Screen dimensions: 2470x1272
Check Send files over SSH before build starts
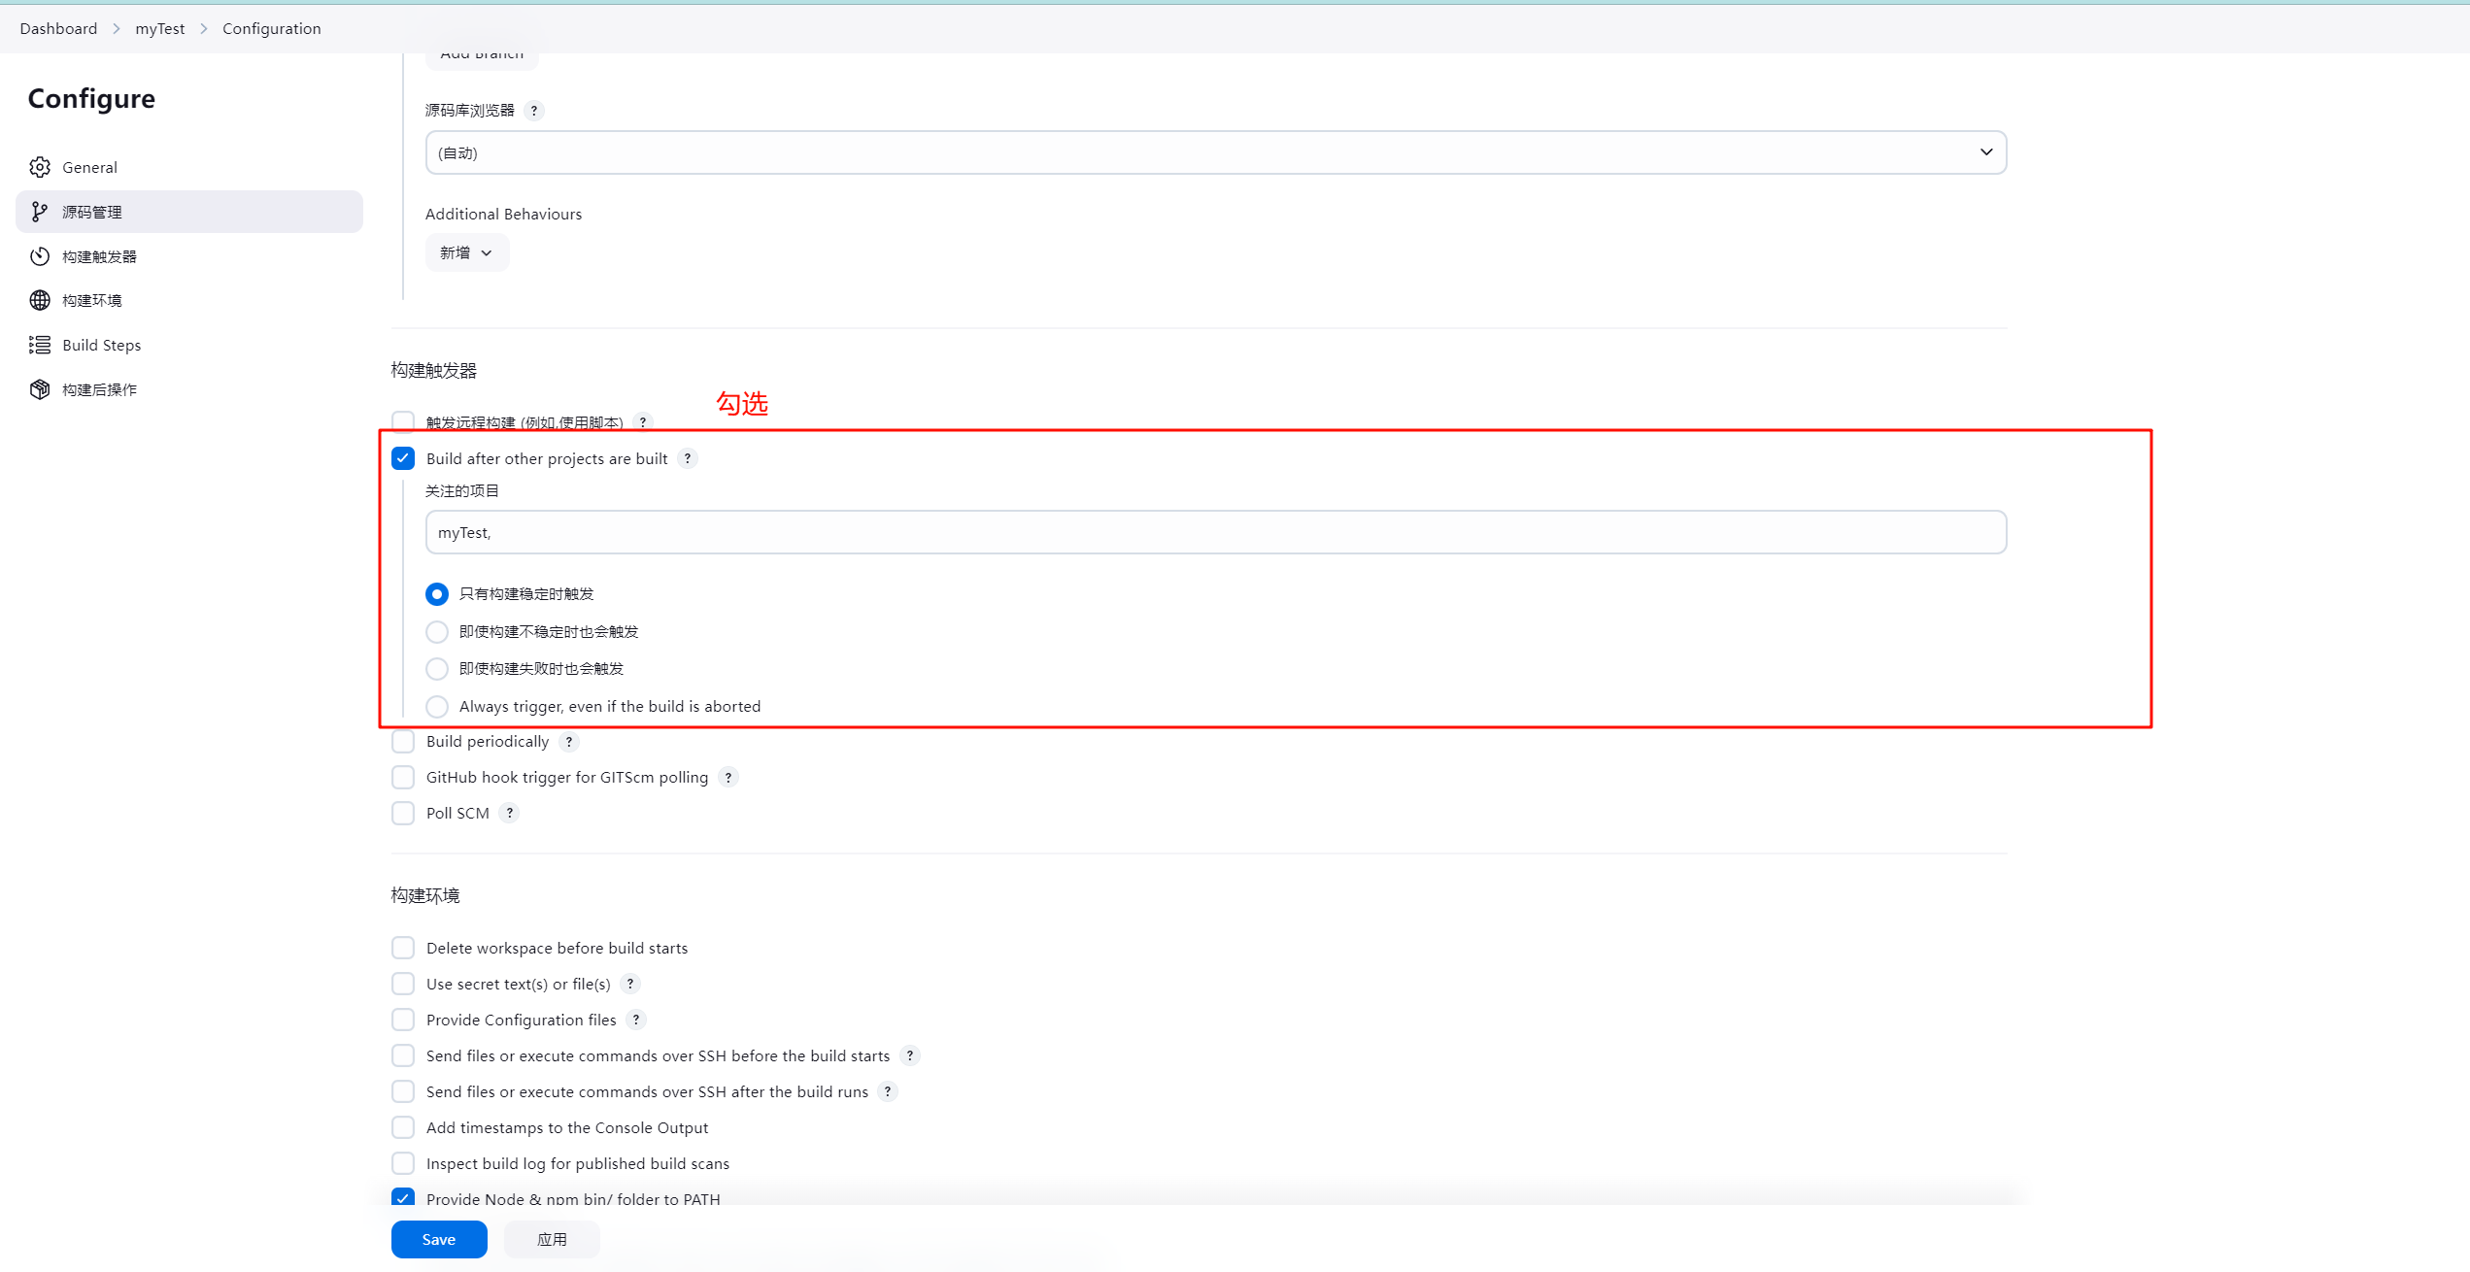403,1055
